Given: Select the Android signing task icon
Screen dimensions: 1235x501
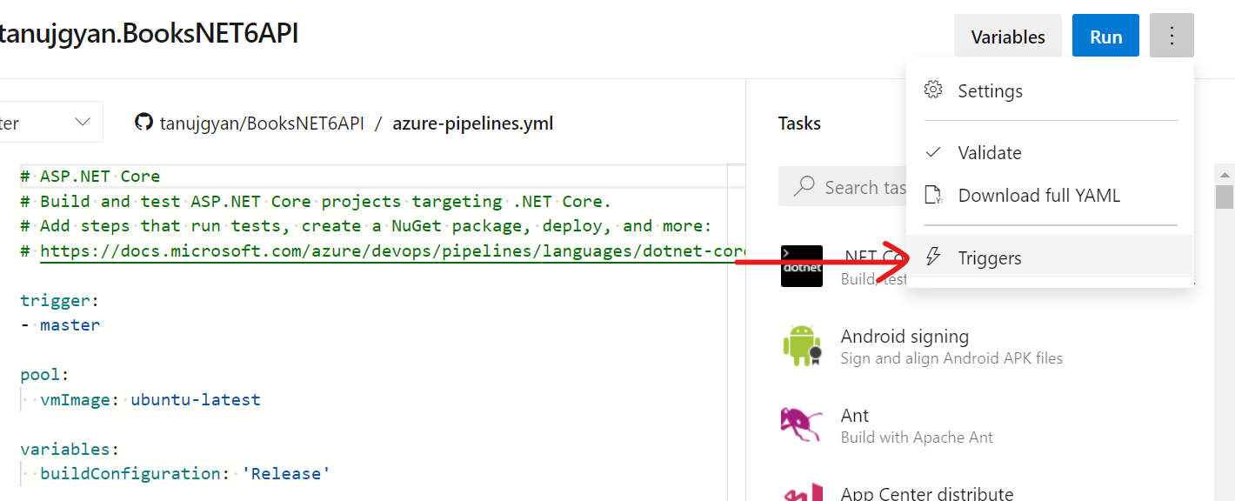Looking at the screenshot, I should coord(801,344).
